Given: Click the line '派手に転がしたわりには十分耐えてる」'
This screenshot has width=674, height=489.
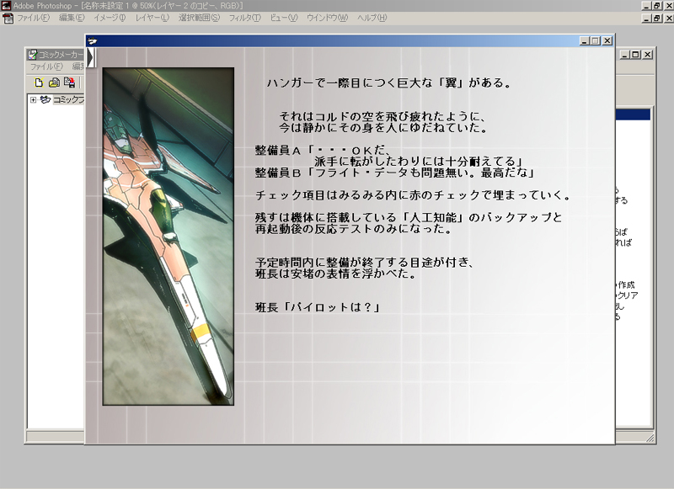Looking at the screenshot, I should [x=418, y=162].
